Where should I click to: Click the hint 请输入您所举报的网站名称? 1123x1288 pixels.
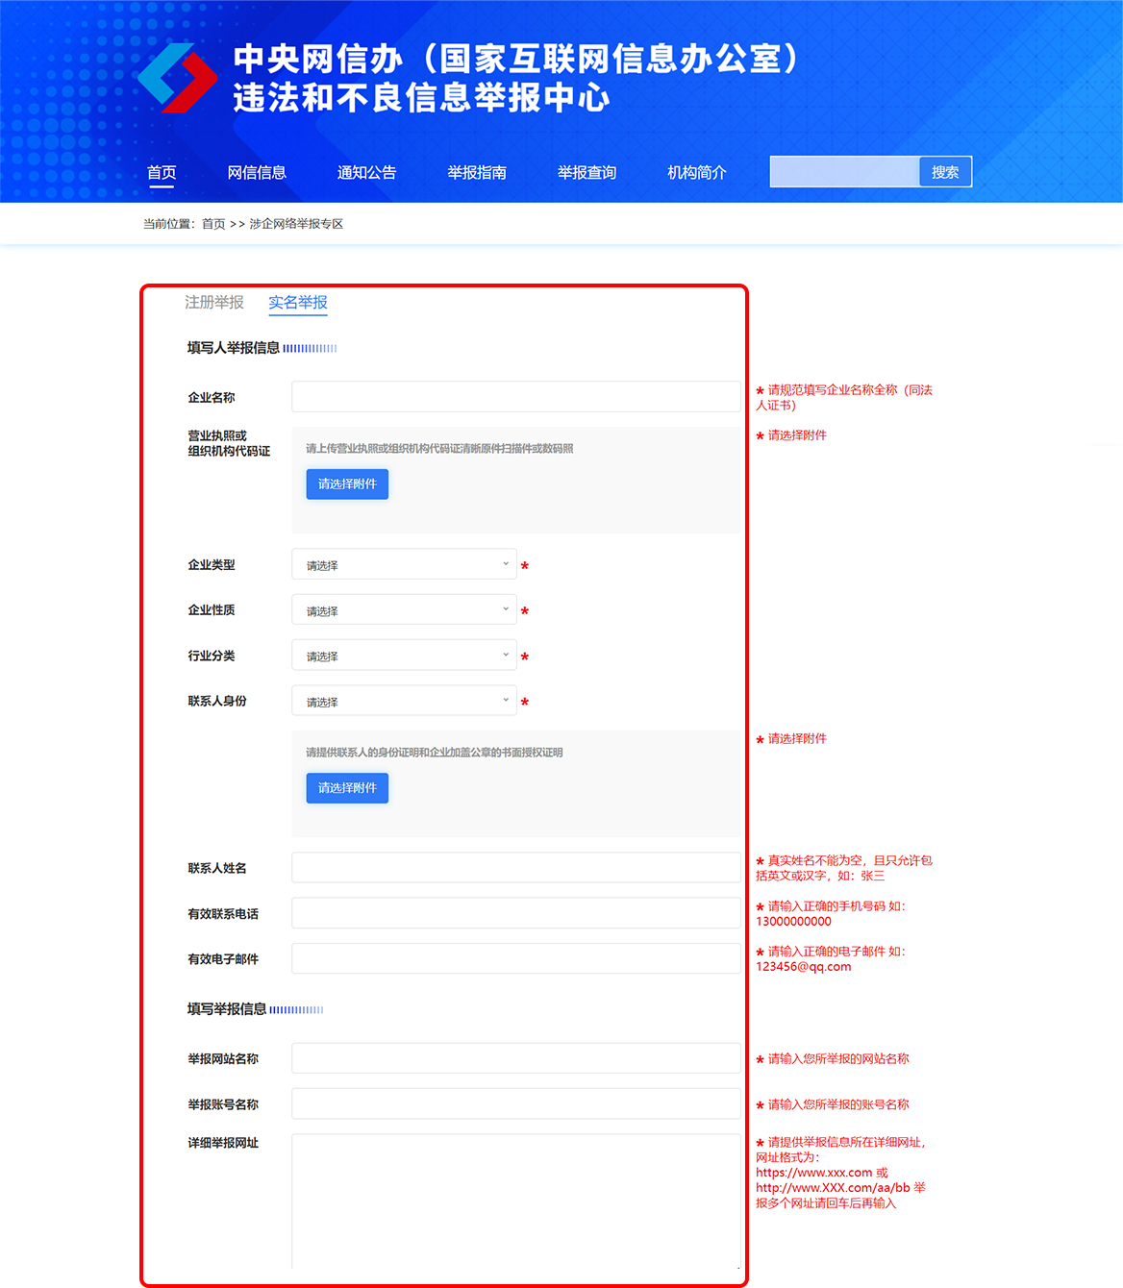pos(838,1059)
